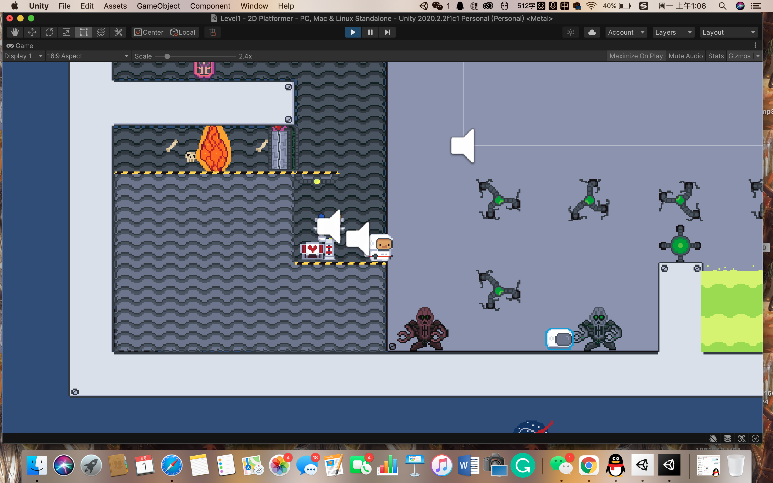Open the custom editor tools icon
The width and height of the screenshot is (773, 483).
(118, 32)
